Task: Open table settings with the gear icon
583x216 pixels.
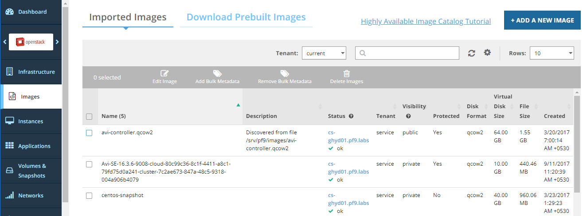Action: (487, 53)
